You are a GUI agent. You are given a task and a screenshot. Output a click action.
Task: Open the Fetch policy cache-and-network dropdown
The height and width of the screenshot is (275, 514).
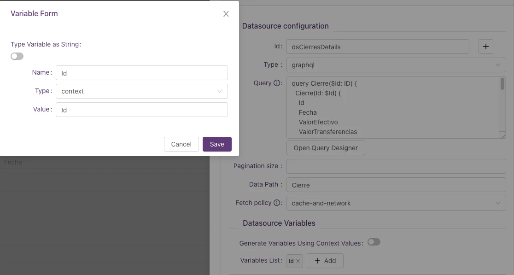396,203
